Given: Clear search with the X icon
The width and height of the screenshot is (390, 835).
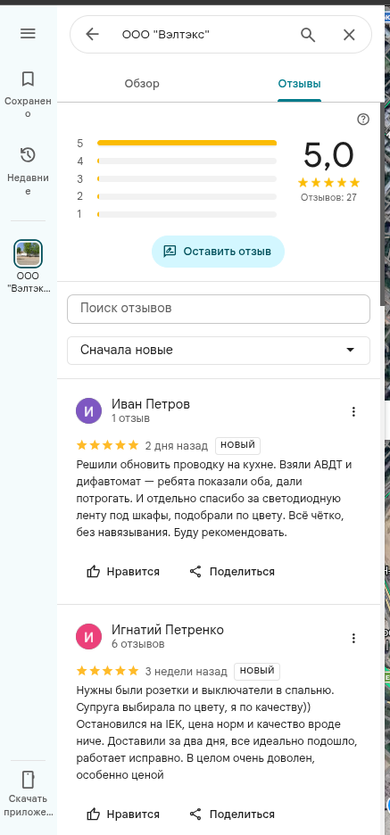Looking at the screenshot, I should pyautogui.click(x=349, y=35).
